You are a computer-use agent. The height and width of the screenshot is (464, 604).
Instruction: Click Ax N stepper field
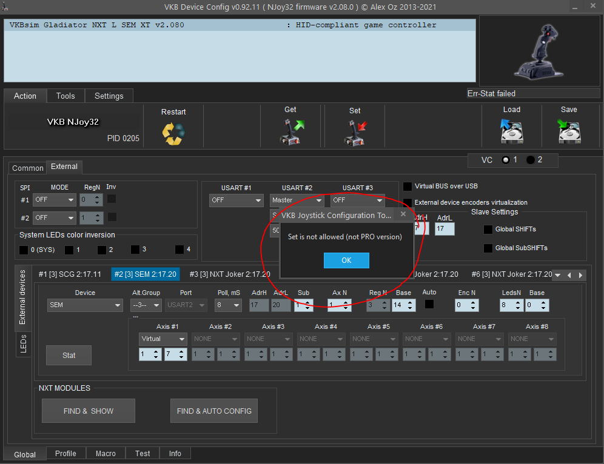point(340,305)
